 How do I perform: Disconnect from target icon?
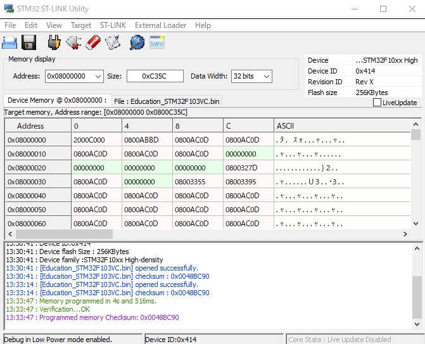click(73, 42)
